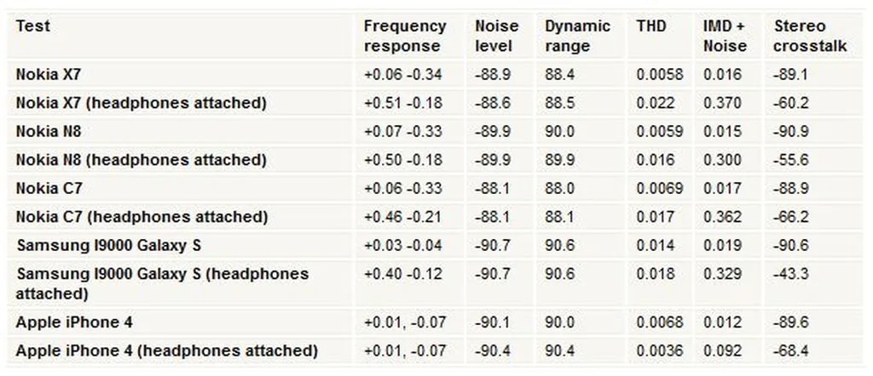873x376 pixels.
Task: Click the Nokia C7 row label
Action: coord(49,188)
